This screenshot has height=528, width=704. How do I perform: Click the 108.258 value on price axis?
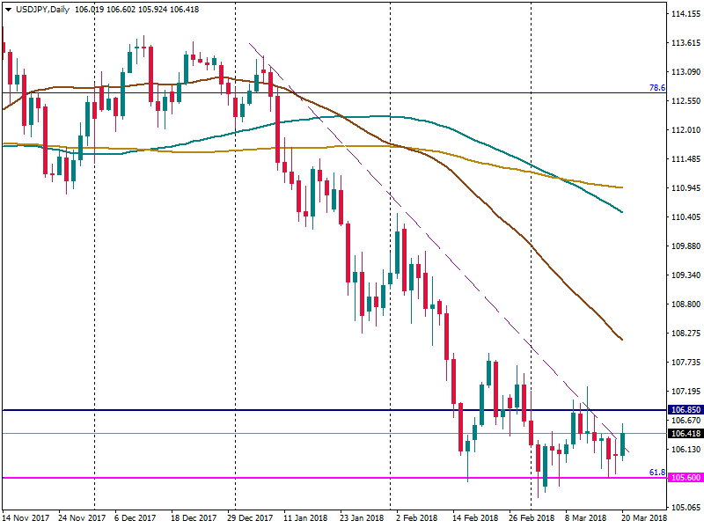[x=684, y=334]
